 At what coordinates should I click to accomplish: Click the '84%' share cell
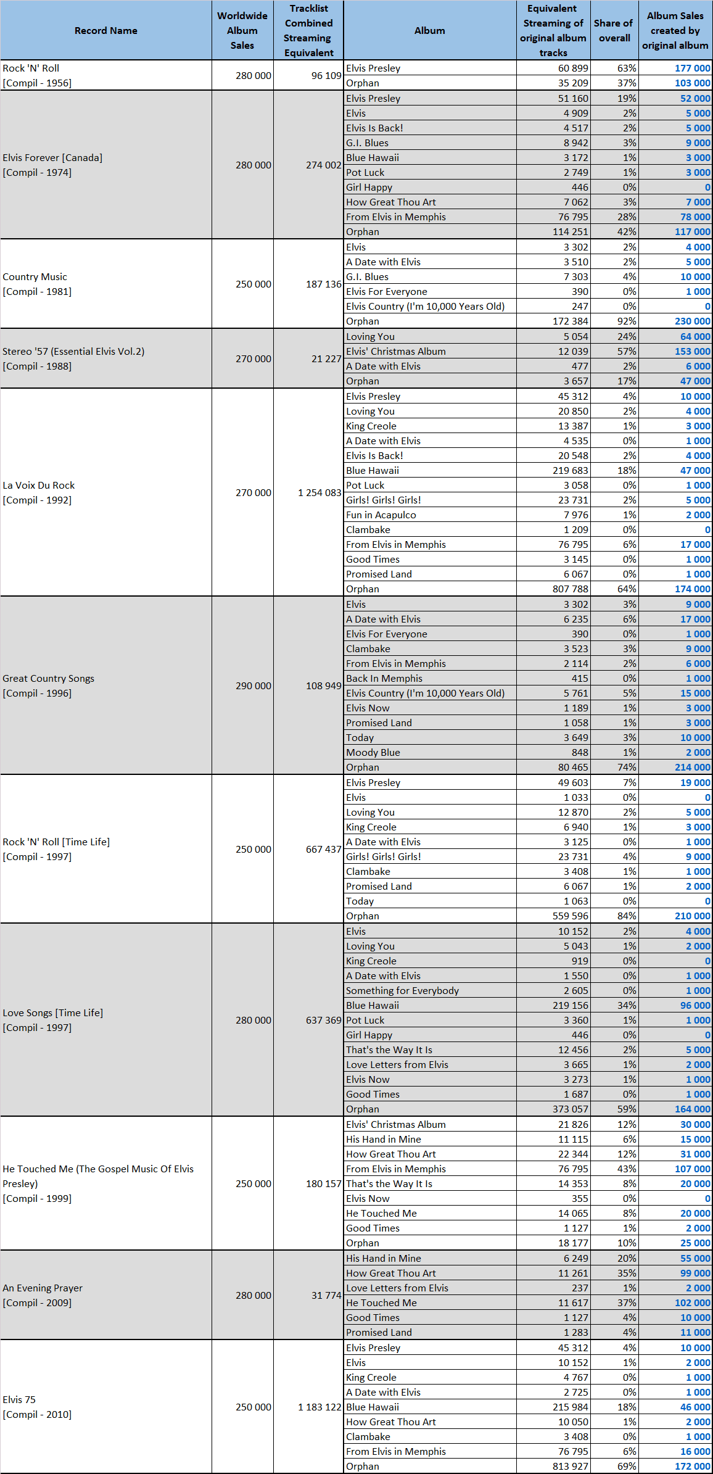pos(614,916)
